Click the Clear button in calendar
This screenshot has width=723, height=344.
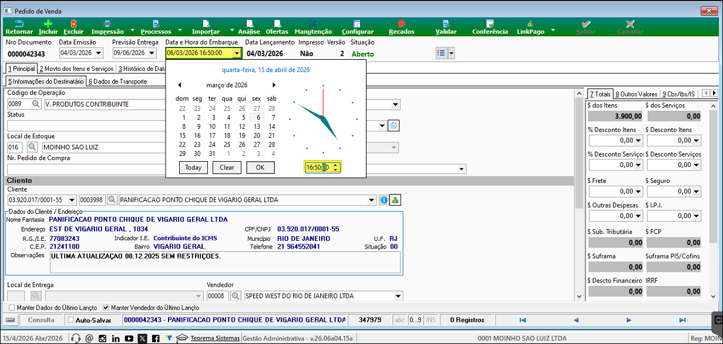pos(227,168)
